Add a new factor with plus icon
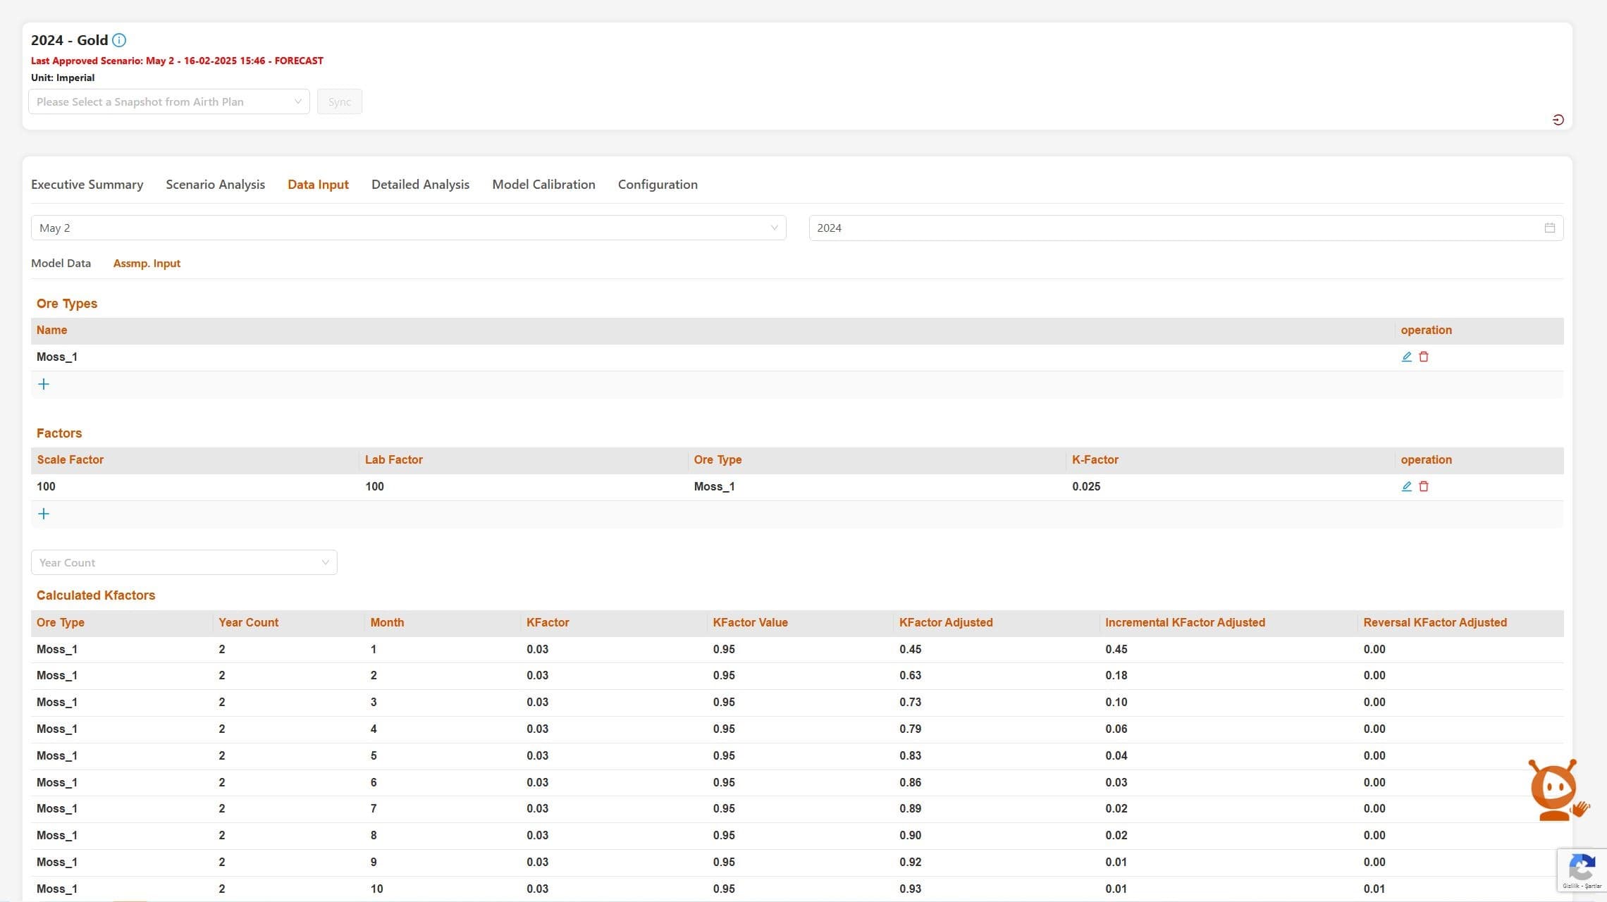Screen dimensions: 1607x902 tap(44, 514)
